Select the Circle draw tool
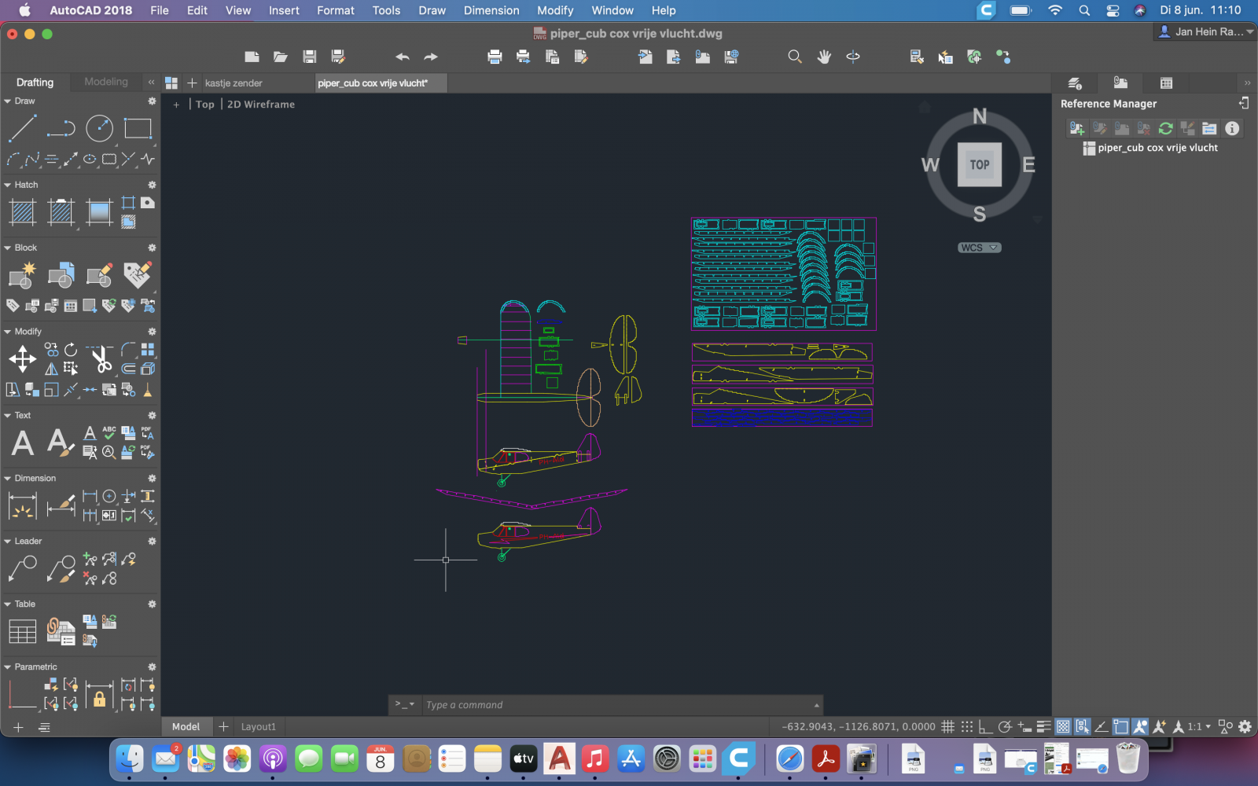Viewport: 1258px width, 786px height. [x=99, y=128]
